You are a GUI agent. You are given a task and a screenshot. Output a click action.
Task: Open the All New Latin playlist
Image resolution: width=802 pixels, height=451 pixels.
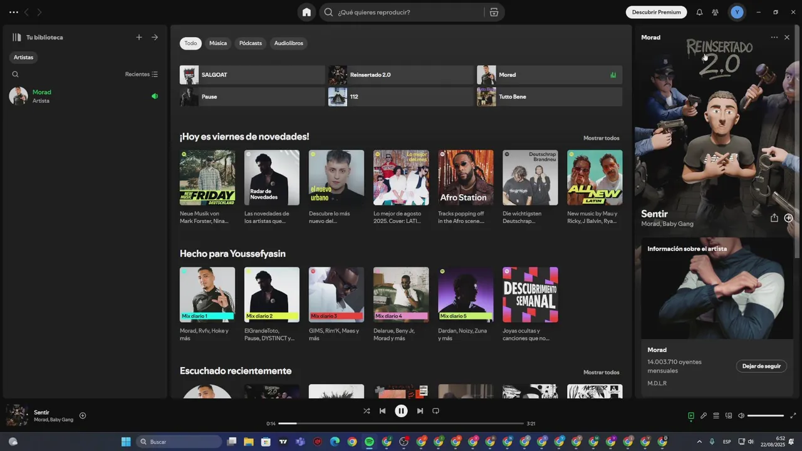(x=595, y=177)
